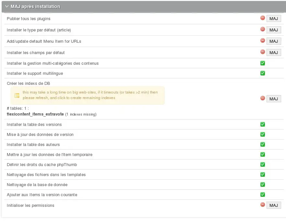This screenshot has width=286, height=223.
Task: Click MAJ button for Installer le type par défaut
Action: pyautogui.click(x=274, y=30)
